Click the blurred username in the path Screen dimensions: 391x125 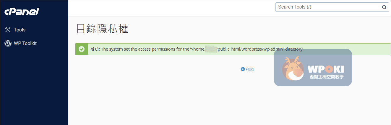point(211,49)
